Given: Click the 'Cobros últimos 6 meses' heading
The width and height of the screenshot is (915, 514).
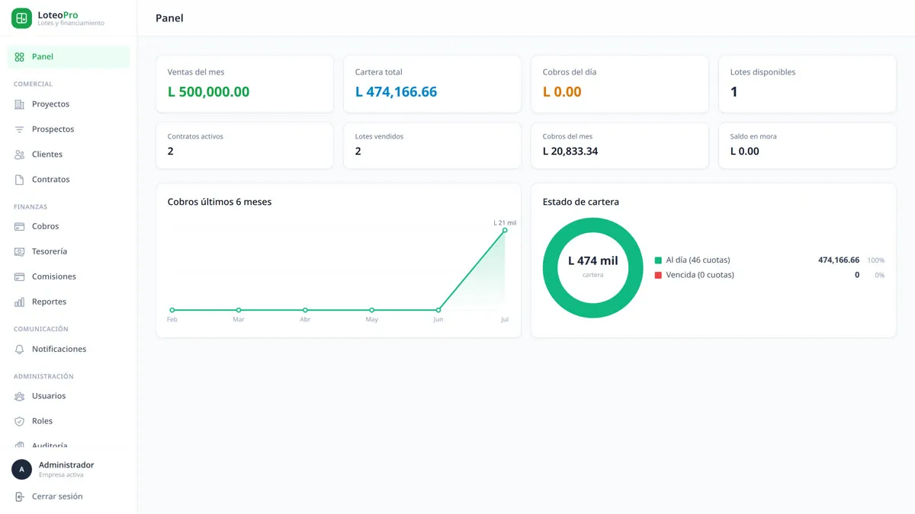Looking at the screenshot, I should (220, 203).
